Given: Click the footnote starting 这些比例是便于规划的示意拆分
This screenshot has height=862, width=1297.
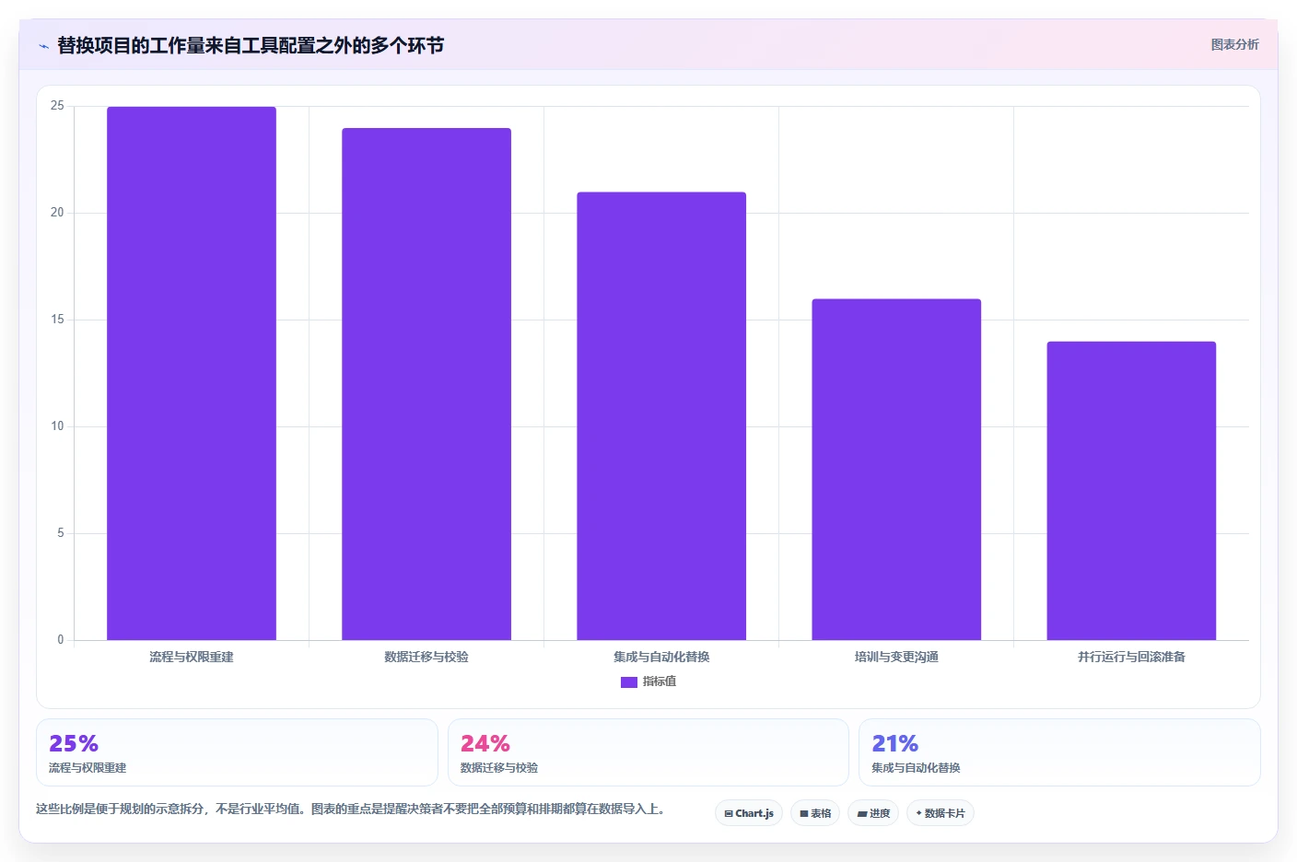Looking at the screenshot, I should [x=350, y=809].
